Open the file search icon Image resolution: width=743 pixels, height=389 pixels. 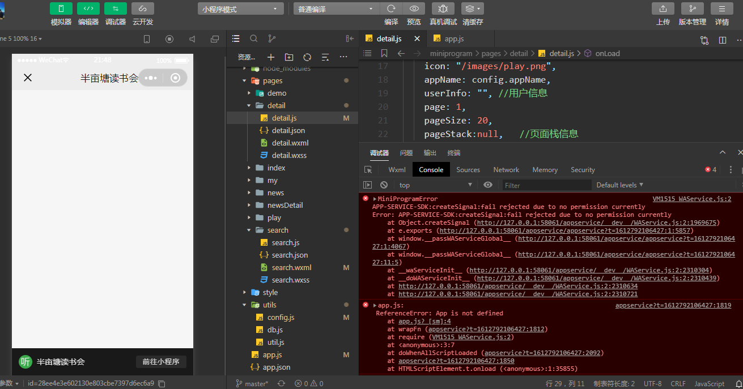254,39
